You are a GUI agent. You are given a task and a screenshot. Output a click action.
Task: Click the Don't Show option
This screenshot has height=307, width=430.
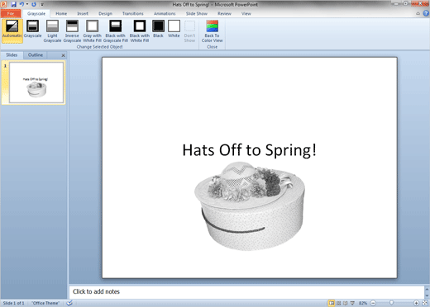189,31
